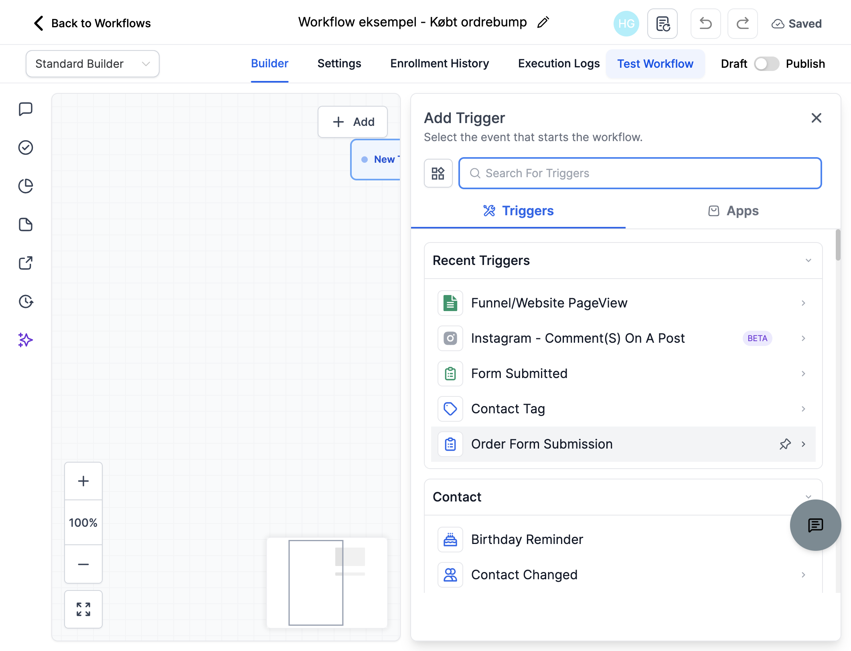This screenshot has height=651, width=851.
Task: Click the Search For Triggers field
Action: click(640, 173)
